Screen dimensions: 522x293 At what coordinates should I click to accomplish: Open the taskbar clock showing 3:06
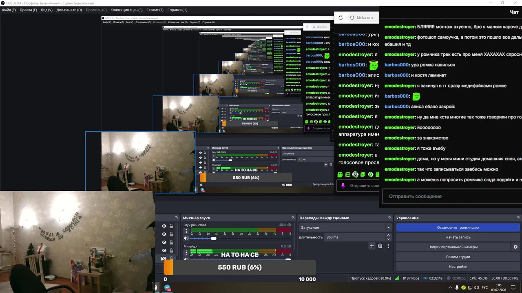point(498,287)
